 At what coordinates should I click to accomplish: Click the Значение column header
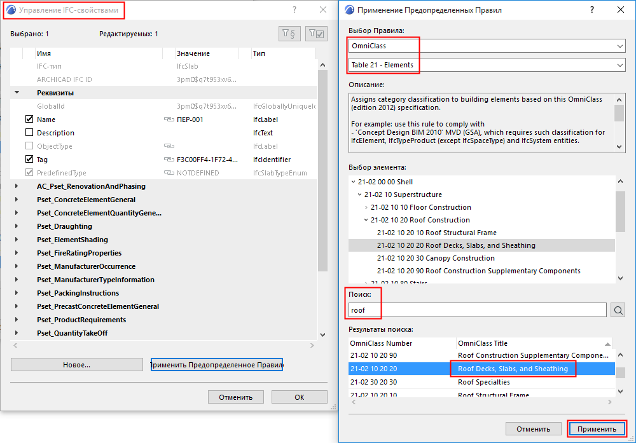pos(207,53)
